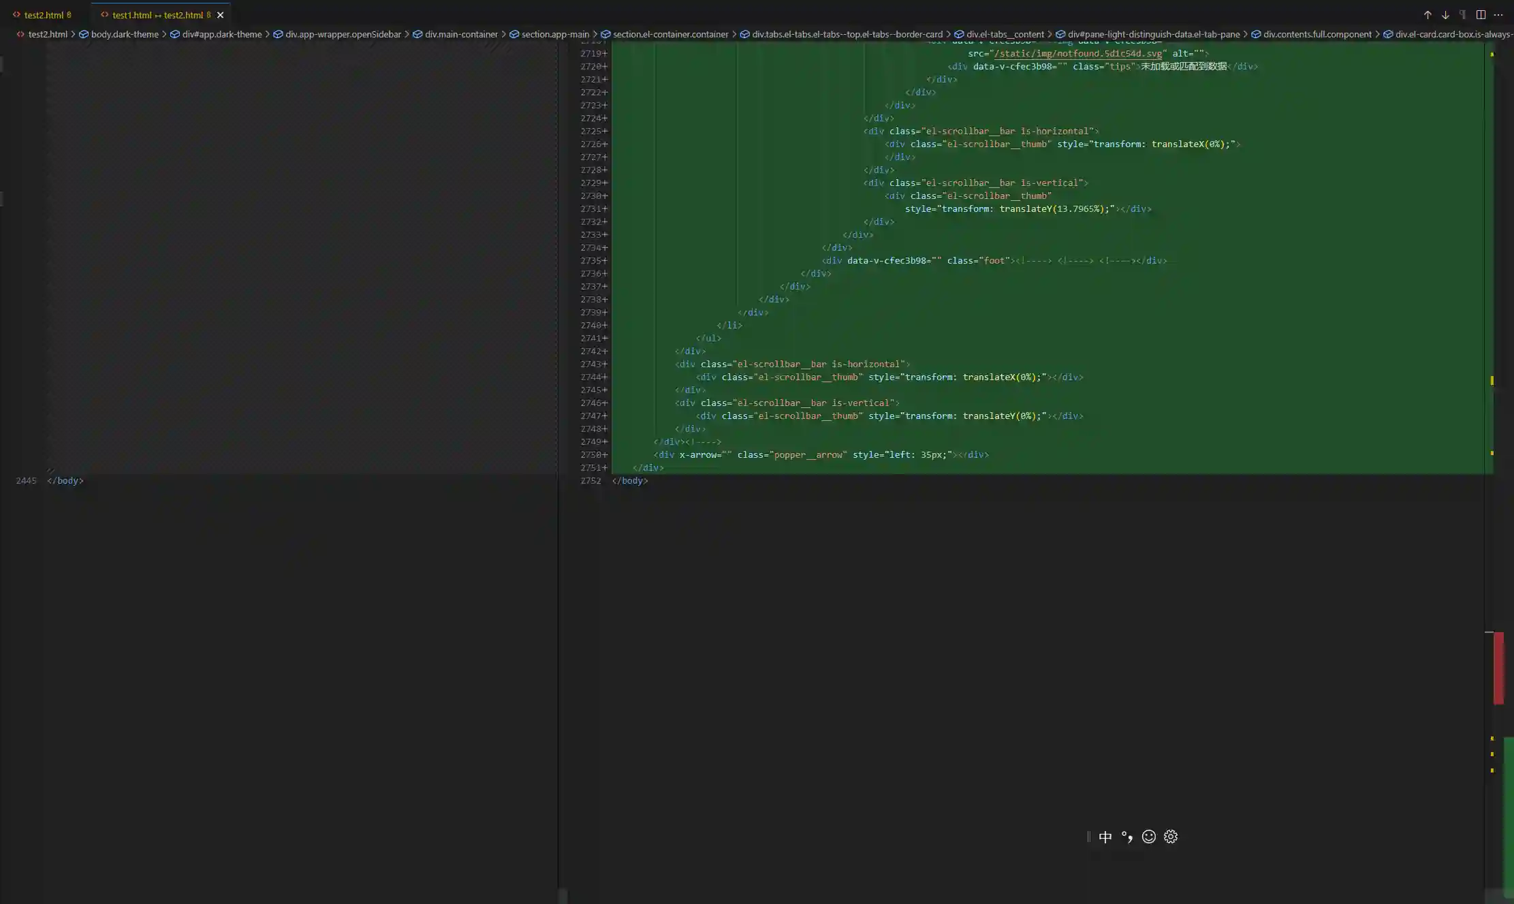
Task: Open div#app.dark-theme breadcrumb
Action: [222, 34]
